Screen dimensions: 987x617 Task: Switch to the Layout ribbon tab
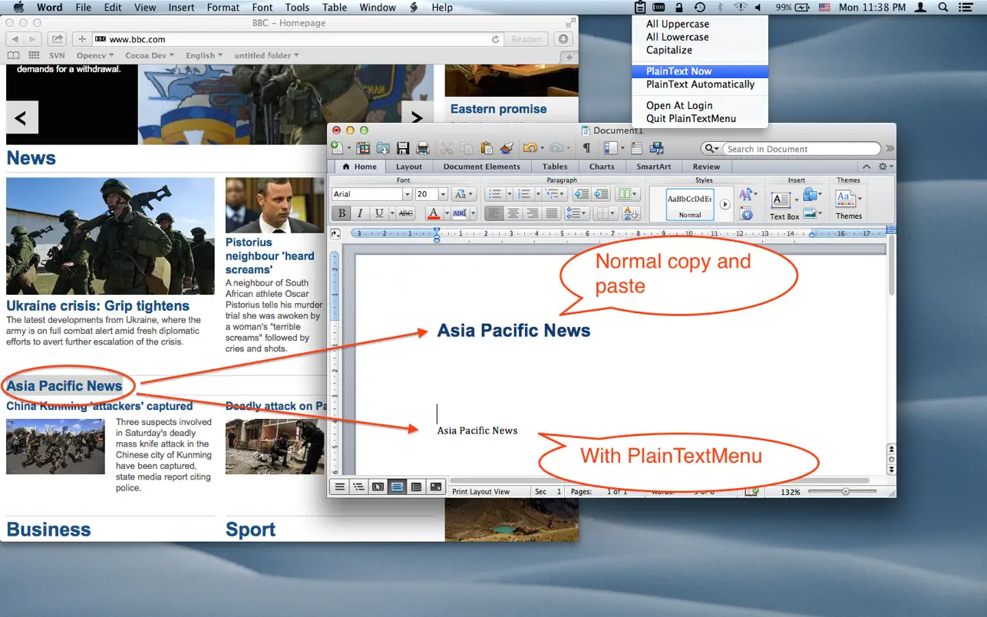[409, 166]
